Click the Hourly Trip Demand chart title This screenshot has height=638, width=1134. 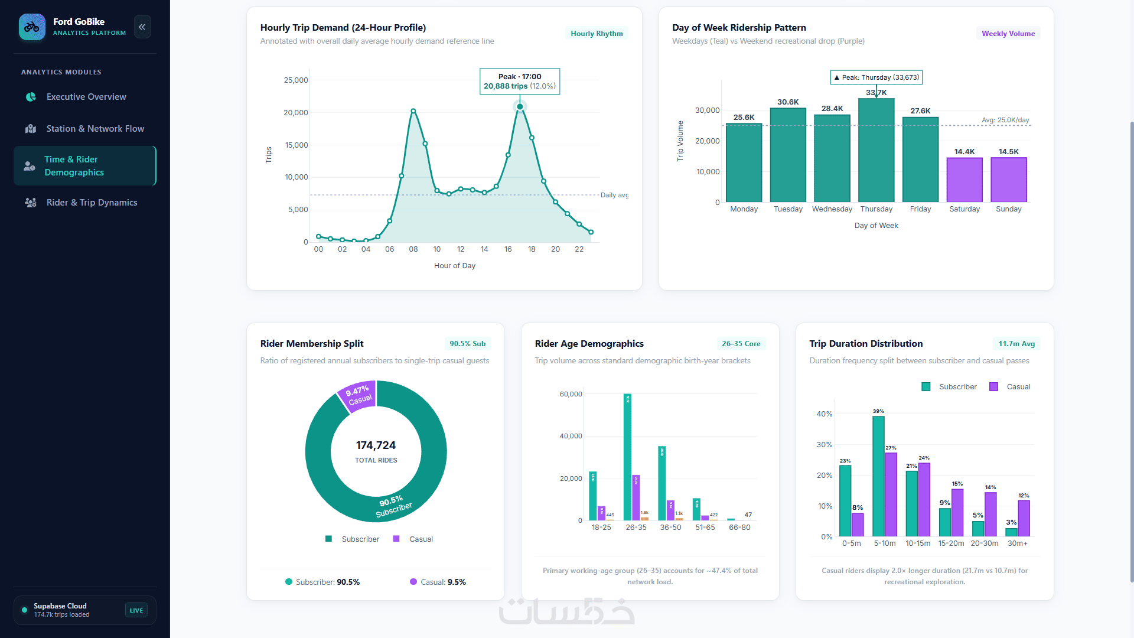pyautogui.click(x=343, y=28)
